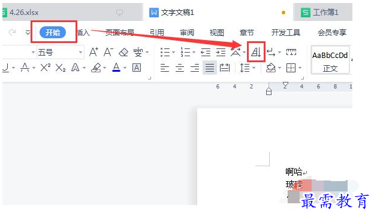This screenshot has height=220, width=374.
Task: Expand the highlight color dropdown arrow
Action: coord(104,68)
